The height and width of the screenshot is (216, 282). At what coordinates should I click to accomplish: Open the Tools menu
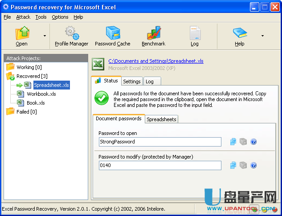tap(41, 17)
